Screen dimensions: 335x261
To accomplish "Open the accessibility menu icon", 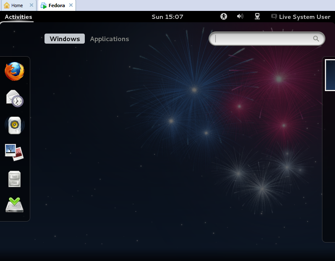I will coord(224,16).
